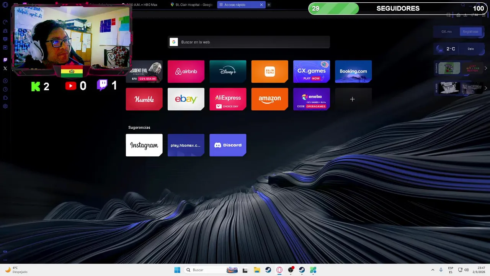The image size is (490, 276).
Task: Open the Resident Evil speed dial tile
Action: click(x=144, y=71)
